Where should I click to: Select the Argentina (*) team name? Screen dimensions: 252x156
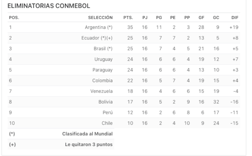(x=99, y=27)
